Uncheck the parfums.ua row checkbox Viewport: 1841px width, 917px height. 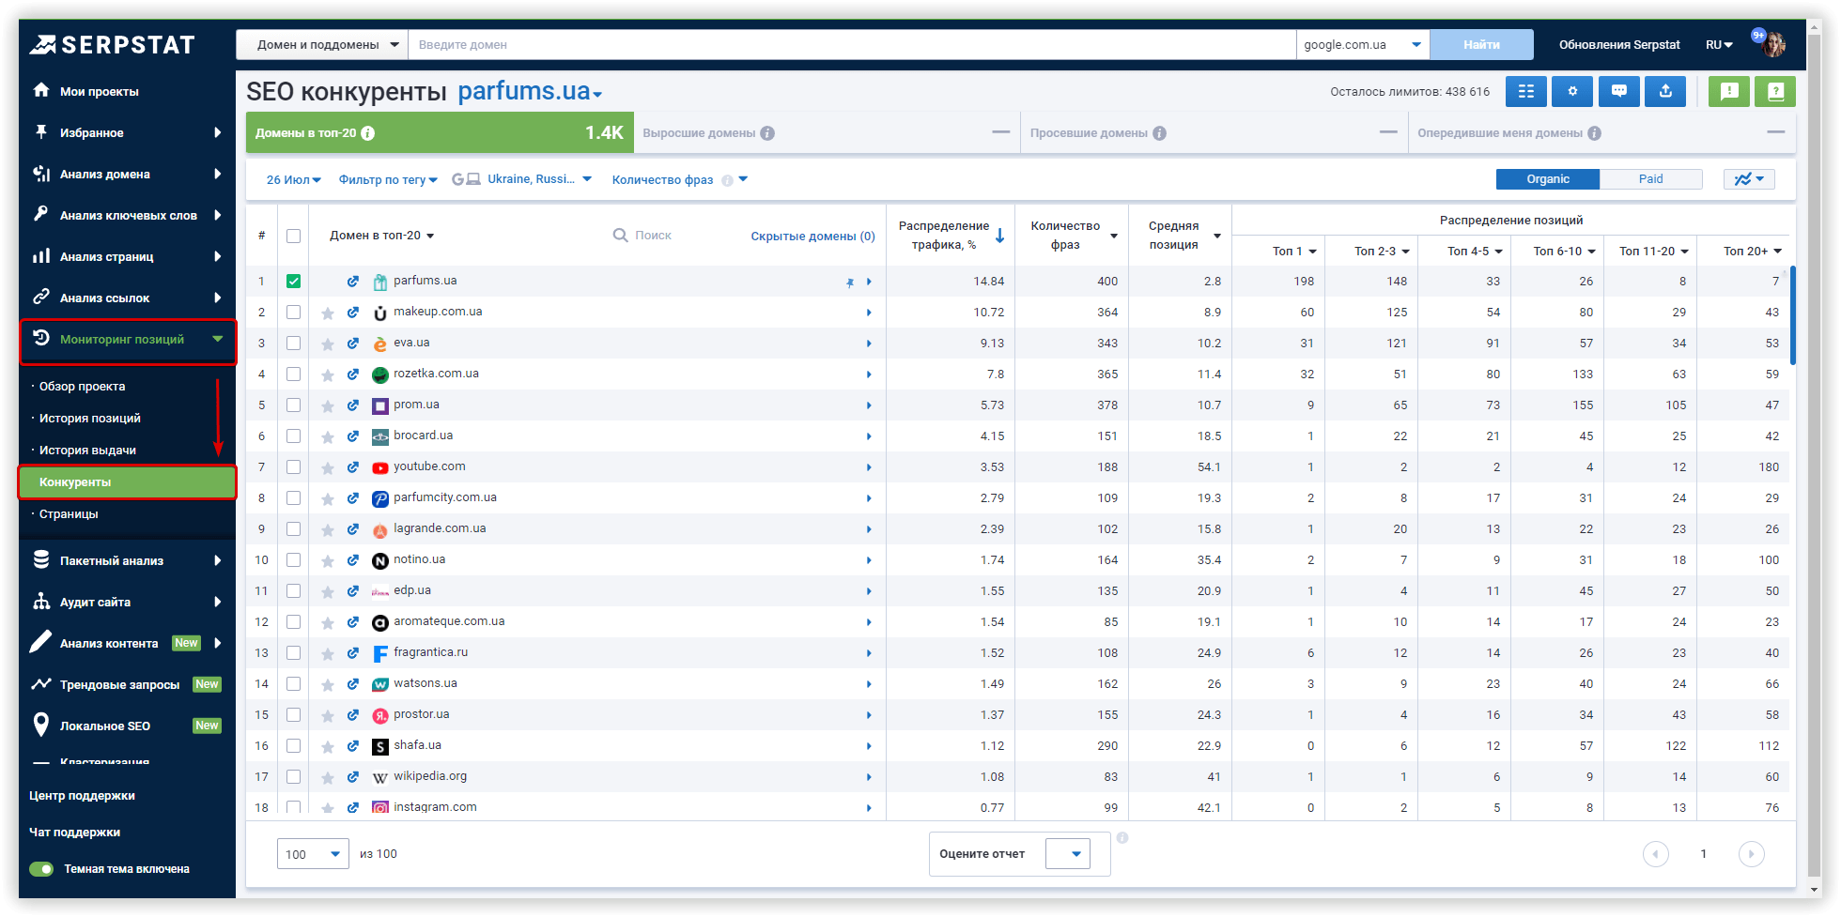coord(294,282)
